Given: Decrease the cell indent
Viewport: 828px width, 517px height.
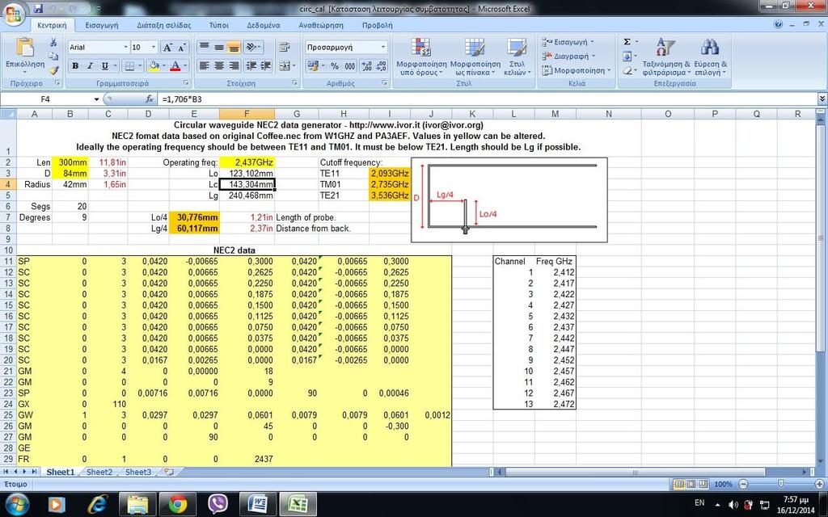Looking at the screenshot, I should pos(251,66).
